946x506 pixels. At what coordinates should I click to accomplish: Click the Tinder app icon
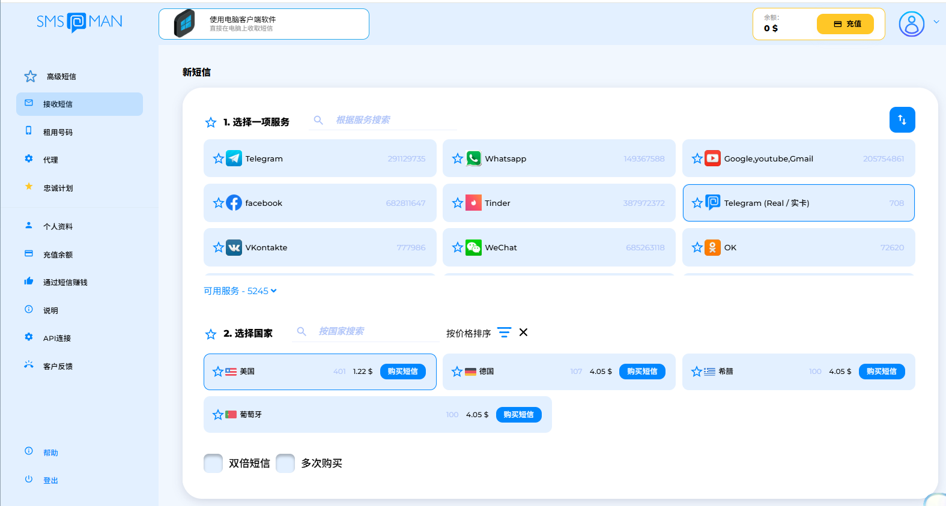point(473,203)
